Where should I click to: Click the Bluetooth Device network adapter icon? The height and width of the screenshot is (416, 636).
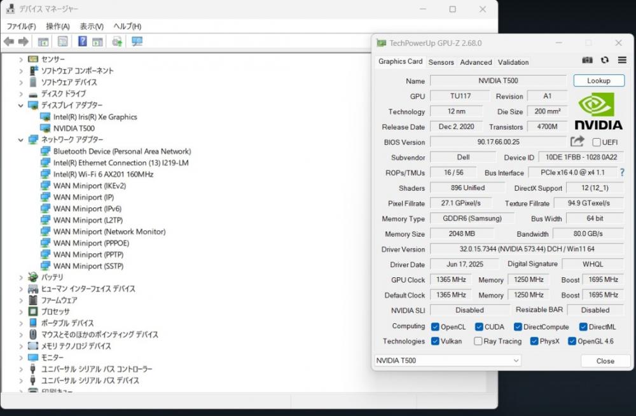tap(45, 151)
